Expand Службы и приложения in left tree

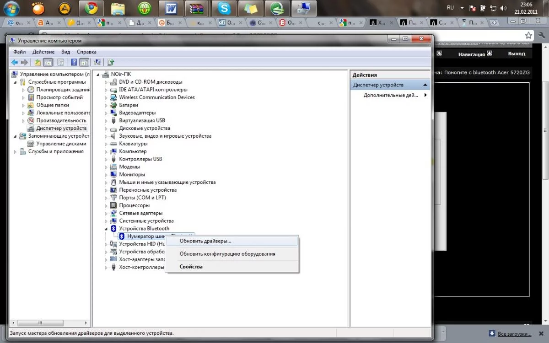point(15,151)
